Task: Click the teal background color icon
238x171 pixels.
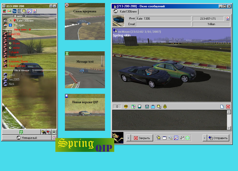Action: [140, 107]
